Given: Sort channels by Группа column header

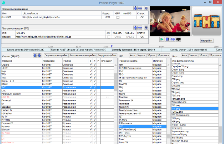Looking at the screenshot, I should click(76, 61).
